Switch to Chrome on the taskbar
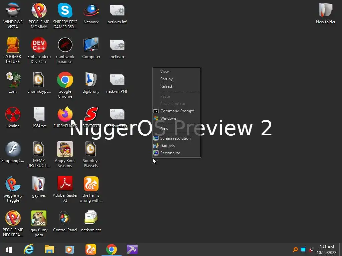This screenshot has height=256, width=342. pyautogui.click(x=112, y=249)
